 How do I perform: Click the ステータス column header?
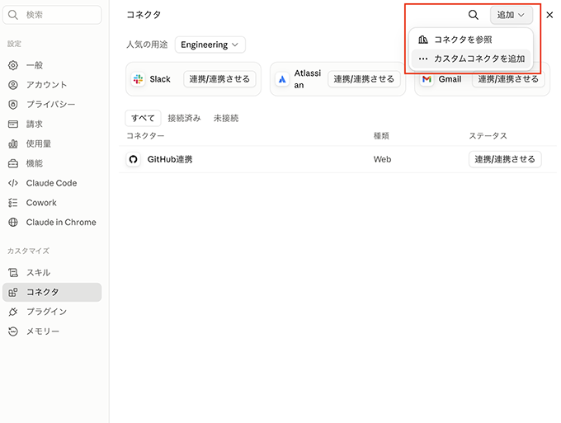pos(488,136)
